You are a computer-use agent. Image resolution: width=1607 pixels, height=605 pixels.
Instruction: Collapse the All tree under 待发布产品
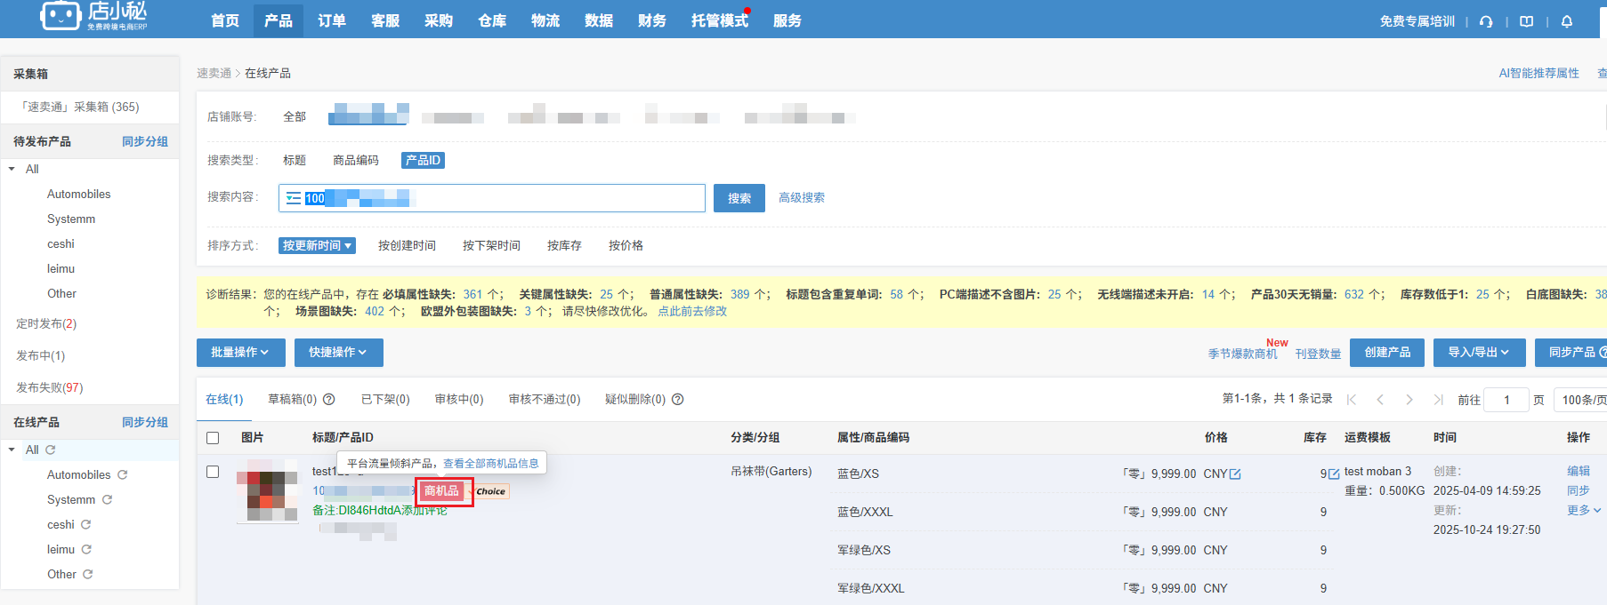pos(12,169)
